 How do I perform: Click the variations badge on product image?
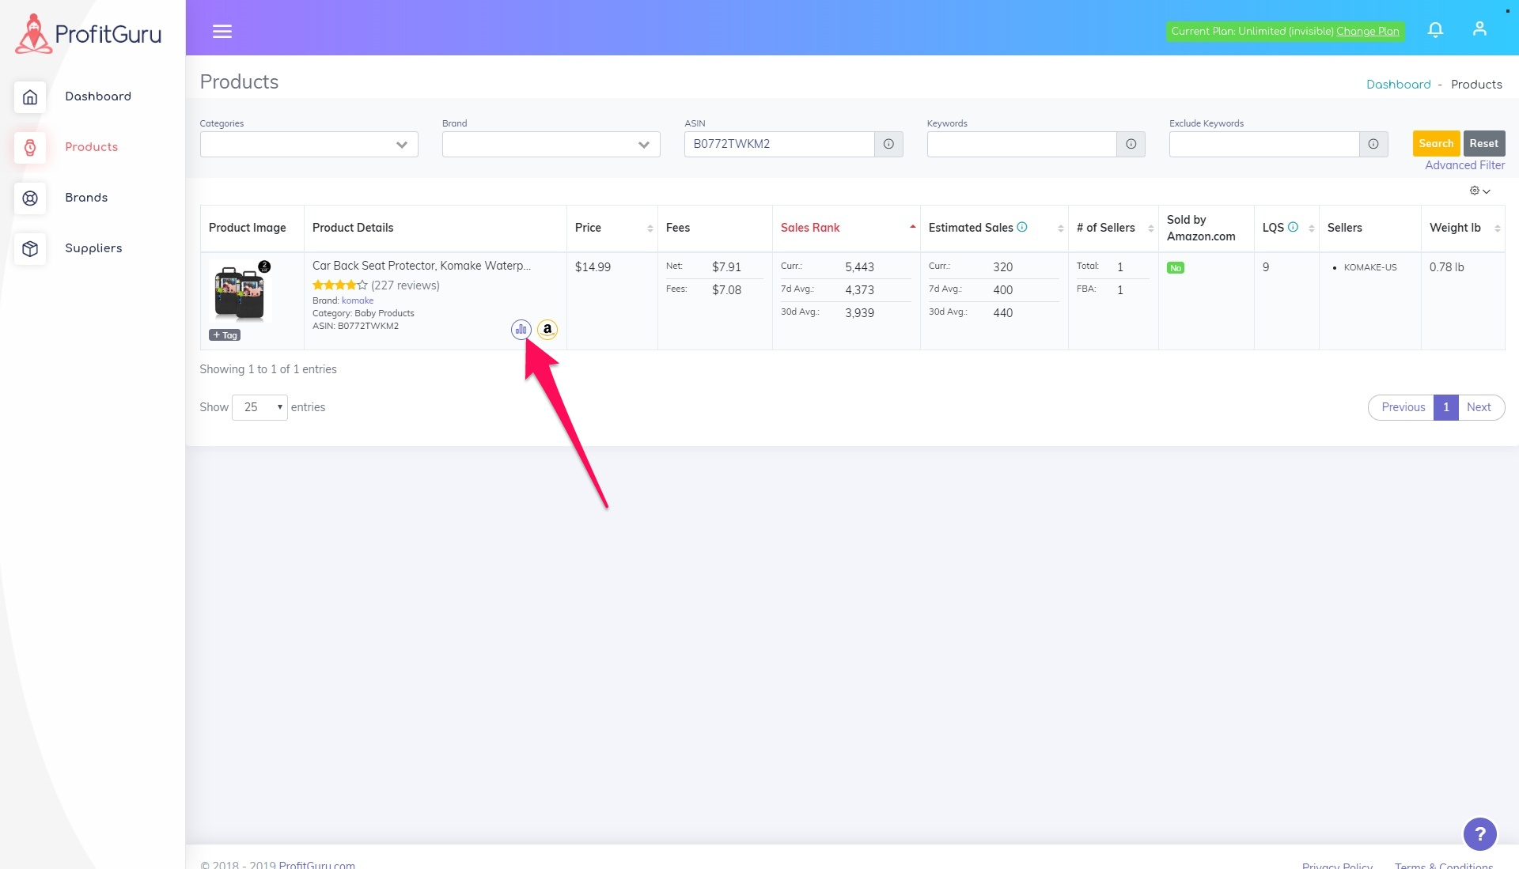click(264, 266)
